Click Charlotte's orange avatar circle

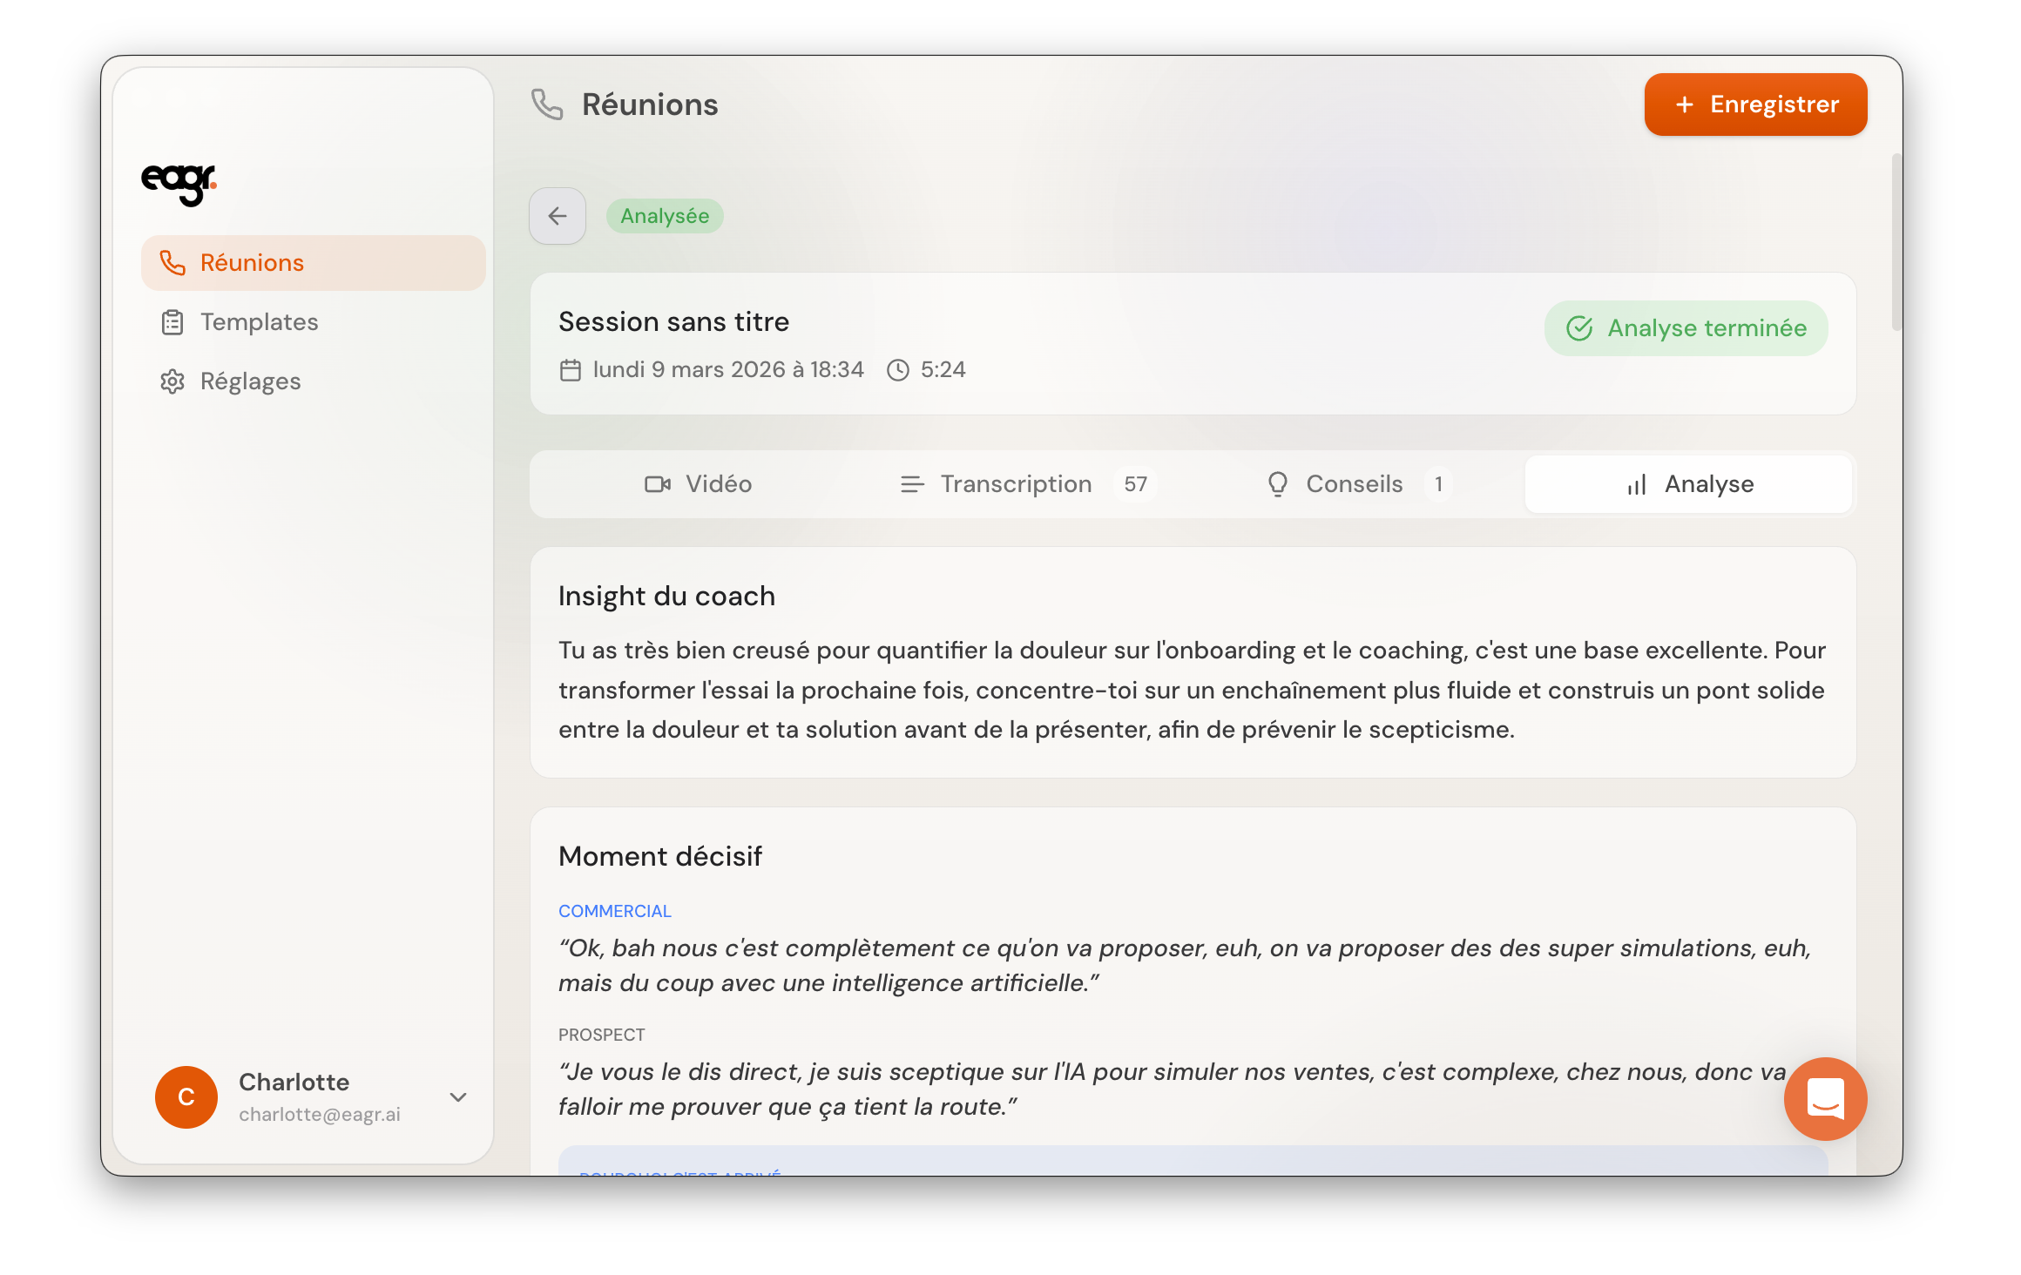tap(186, 1097)
